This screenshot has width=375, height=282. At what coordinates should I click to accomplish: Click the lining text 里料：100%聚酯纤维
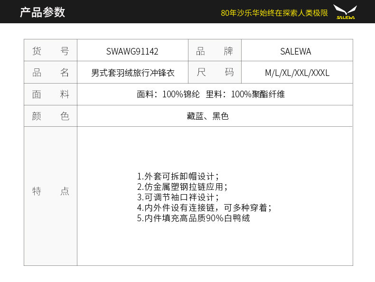[245, 94]
